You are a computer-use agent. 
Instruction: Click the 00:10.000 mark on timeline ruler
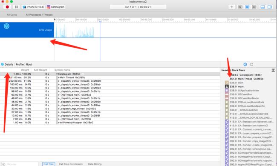81,20
